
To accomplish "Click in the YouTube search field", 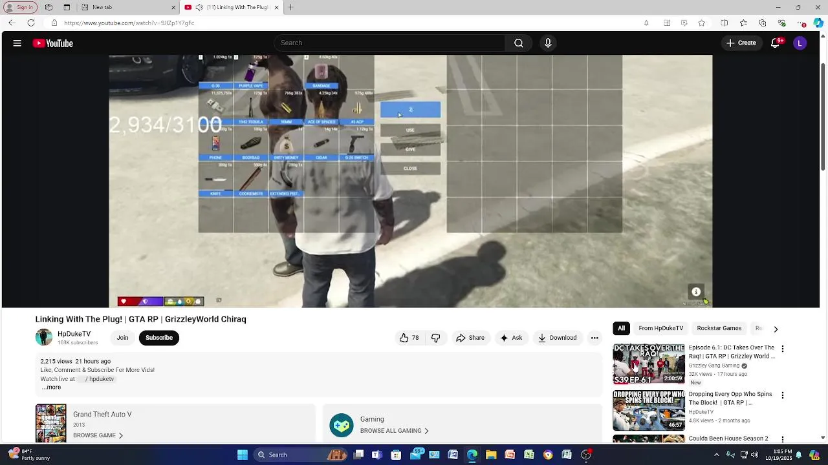I will click(389, 43).
